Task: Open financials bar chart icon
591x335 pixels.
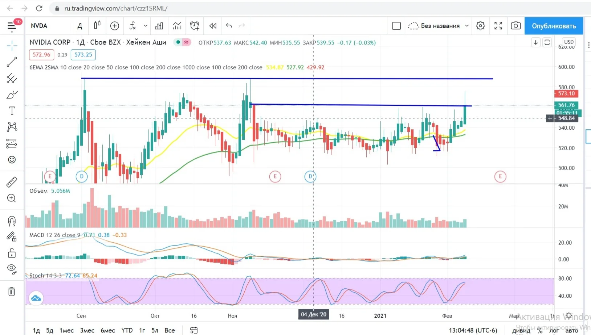Action: (x=159, y=26)
